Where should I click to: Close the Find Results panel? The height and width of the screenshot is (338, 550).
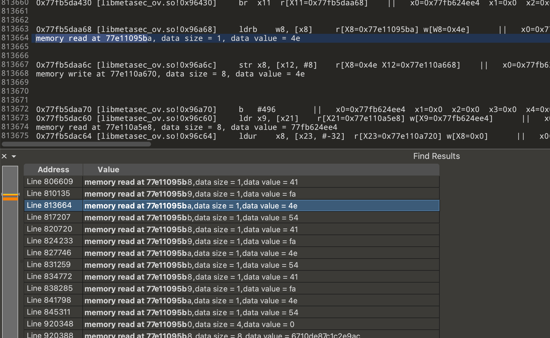pyautogui.click(x=4, y=156)
